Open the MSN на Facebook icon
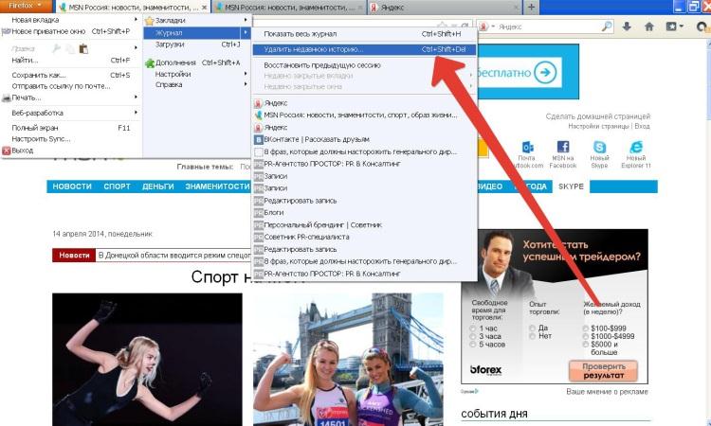 (x=563, y=147)
